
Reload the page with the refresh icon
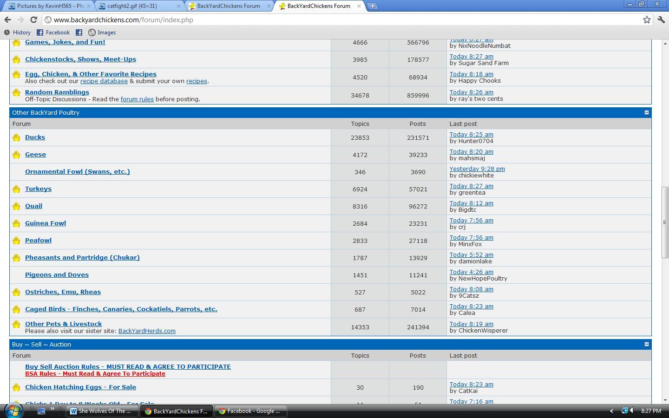tap(33, 20)
